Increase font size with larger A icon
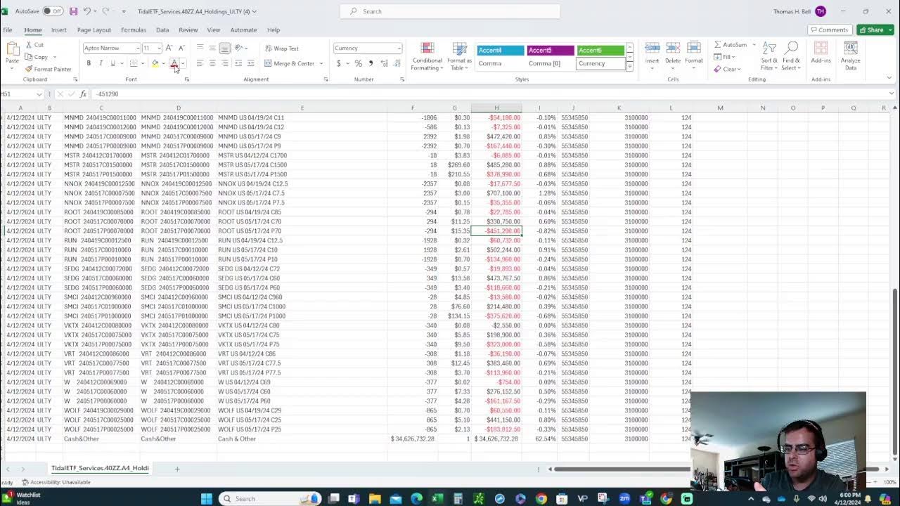Screen dimensions: 900x506 [x=170, y=48]
